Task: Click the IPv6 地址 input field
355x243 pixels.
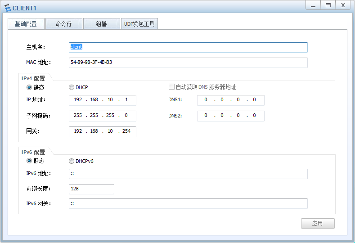Action: [x=188, y=174]
